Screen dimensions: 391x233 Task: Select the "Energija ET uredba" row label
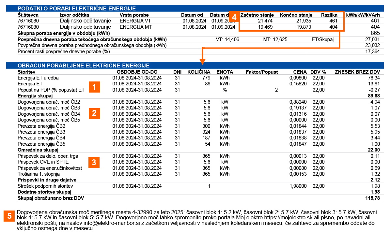tap(38, 78)
